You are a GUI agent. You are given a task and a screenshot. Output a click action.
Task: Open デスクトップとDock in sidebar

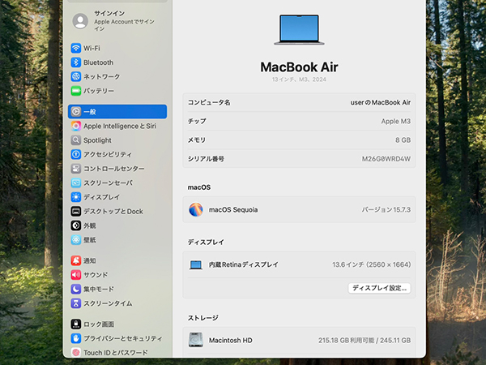pos(113,211)
